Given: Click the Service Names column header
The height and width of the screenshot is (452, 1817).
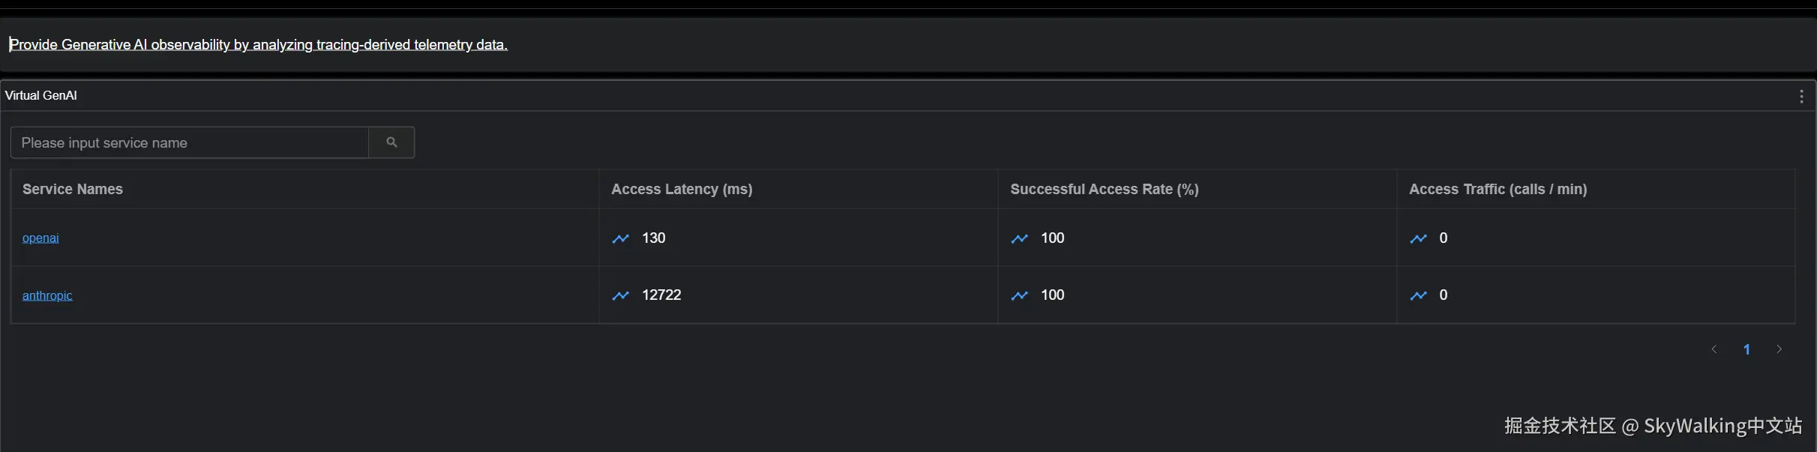Looking at the screenshot, I should pyautogui.click(x=72, y=189).
